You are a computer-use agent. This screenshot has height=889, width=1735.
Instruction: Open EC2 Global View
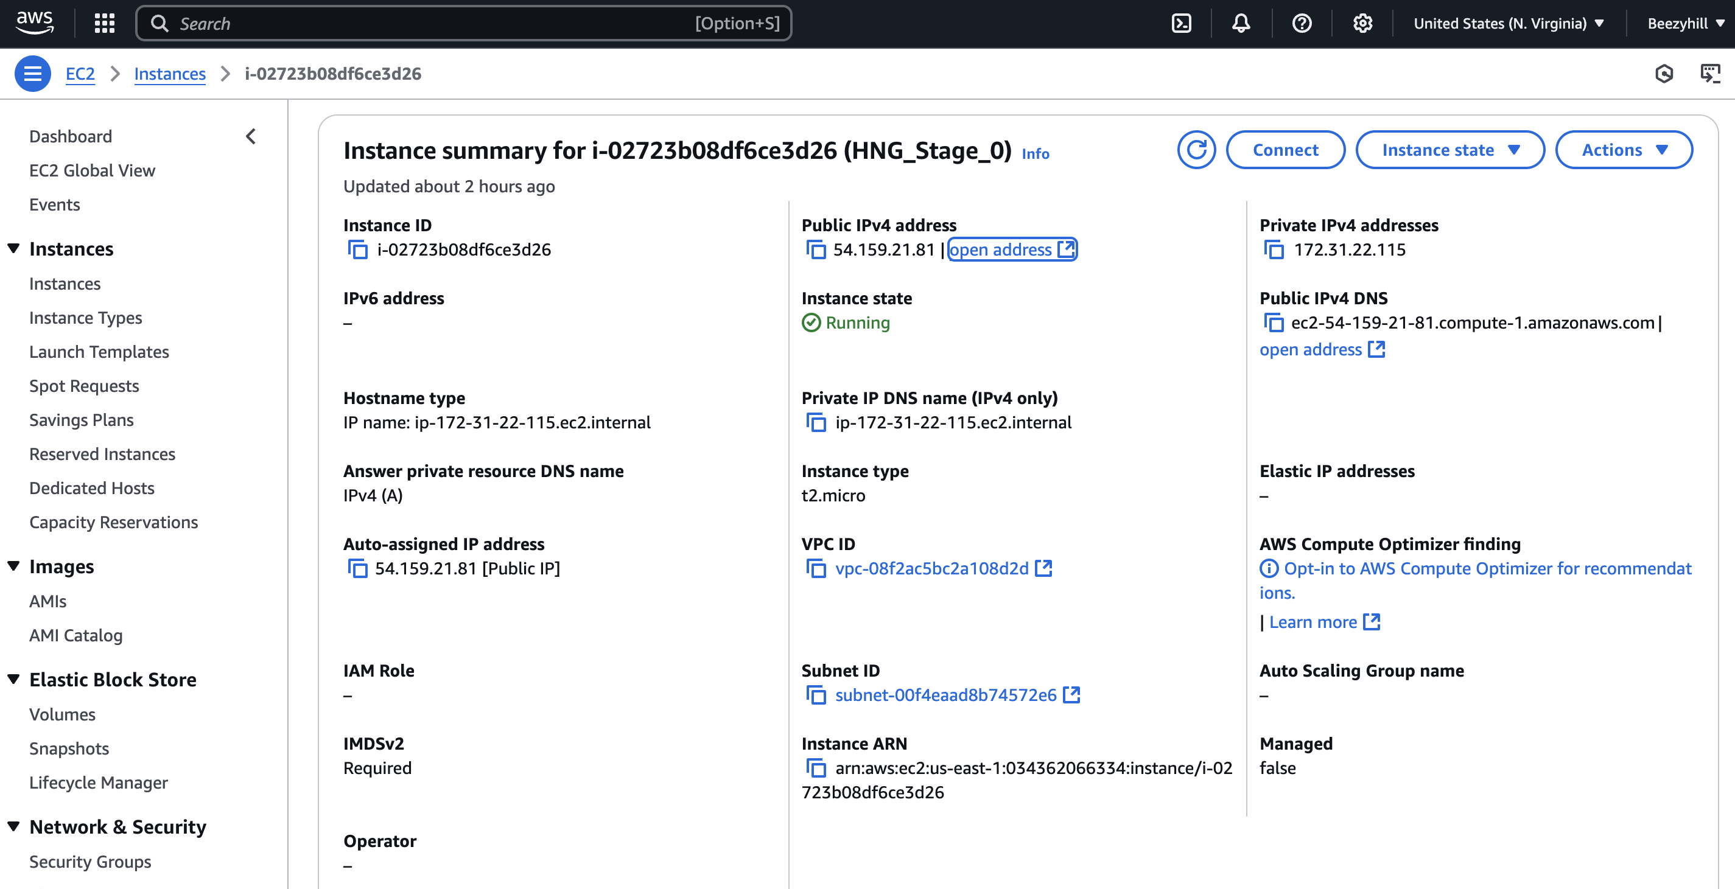93,171
